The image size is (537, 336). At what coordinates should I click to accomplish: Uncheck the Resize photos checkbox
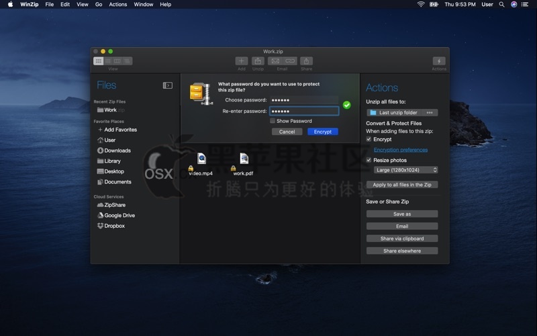click(x=369, y=160)
